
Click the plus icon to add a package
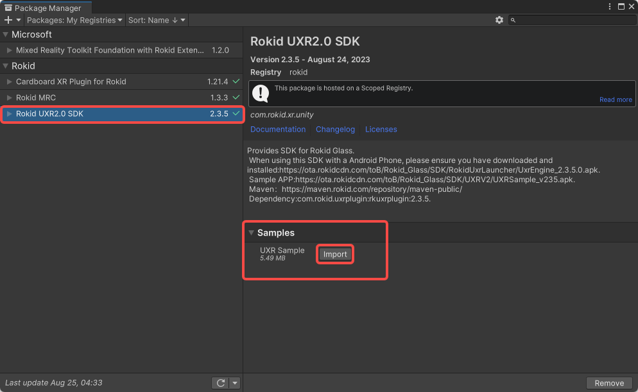pyautogui.click(x=8, y=20)
